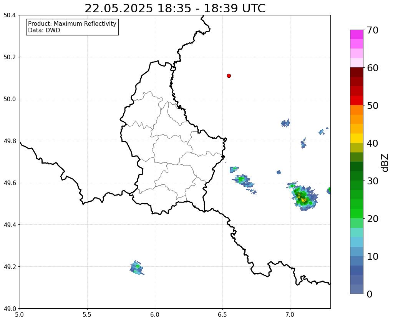Image resolution: width=393 pixels, height=321 pixels.
Task: Click the latitude axis label 49.2
Action: point(10,266)
